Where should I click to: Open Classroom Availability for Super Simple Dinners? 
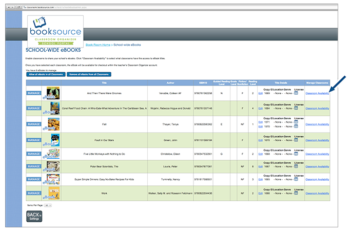tap(317, 179)
